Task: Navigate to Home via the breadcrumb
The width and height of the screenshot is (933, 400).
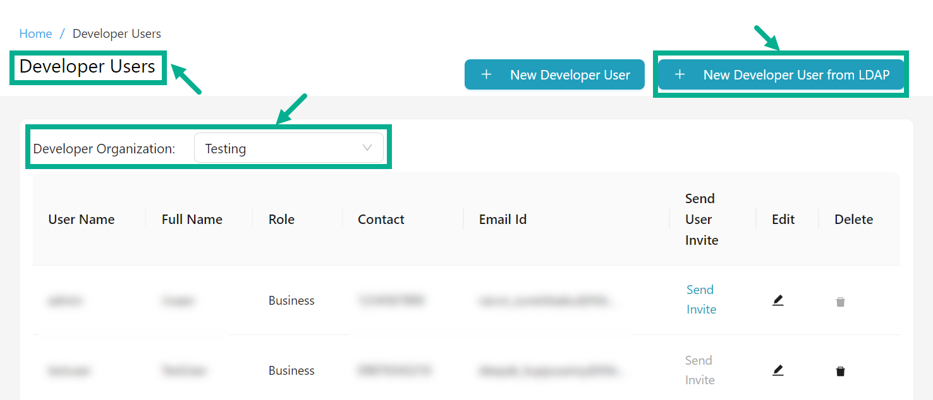Action: point(35,33)
